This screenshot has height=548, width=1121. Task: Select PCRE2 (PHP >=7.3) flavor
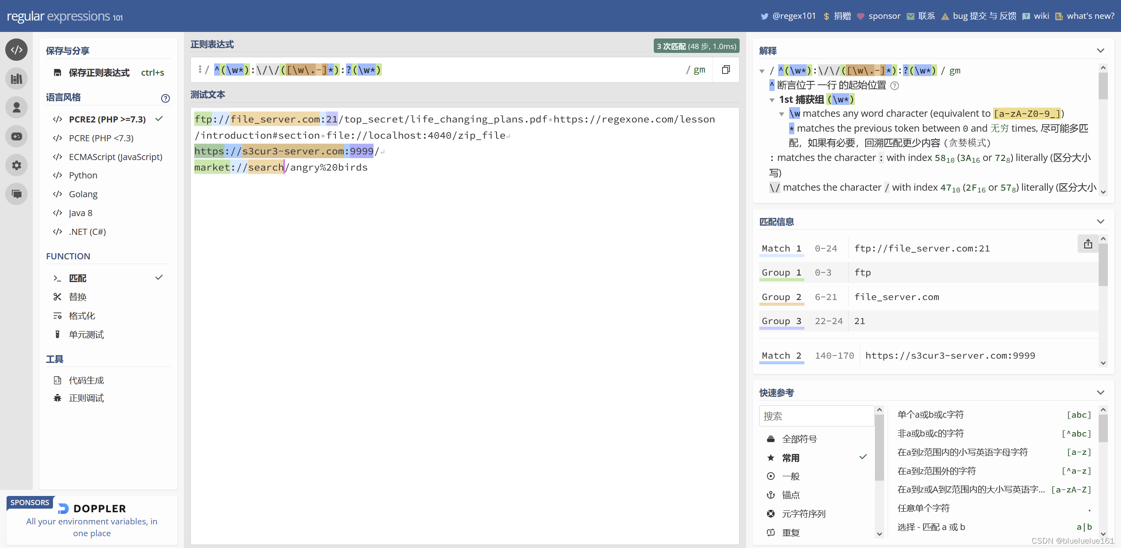pyautogui.click(x=108, y=119)
